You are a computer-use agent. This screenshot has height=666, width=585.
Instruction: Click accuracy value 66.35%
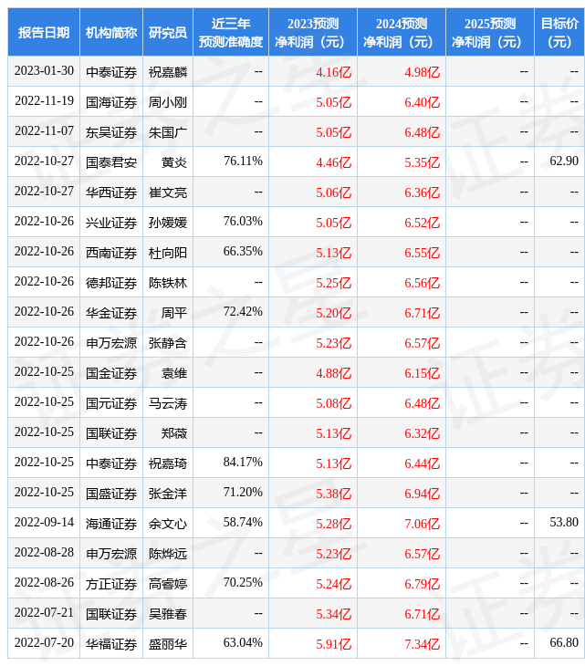click(x=243, y=252)
